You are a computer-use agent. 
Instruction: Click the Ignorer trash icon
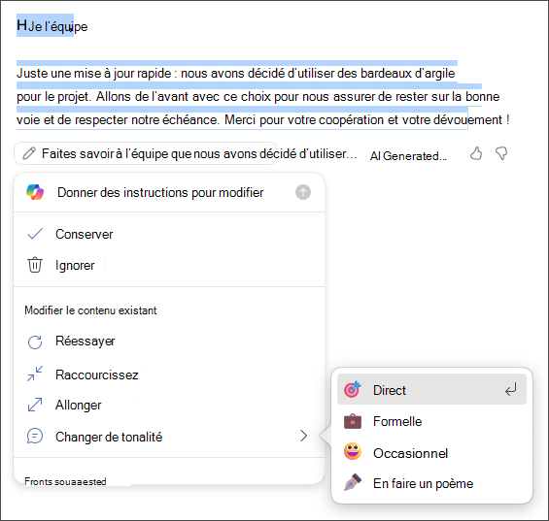pyautogui.click(x=35, y=265)
